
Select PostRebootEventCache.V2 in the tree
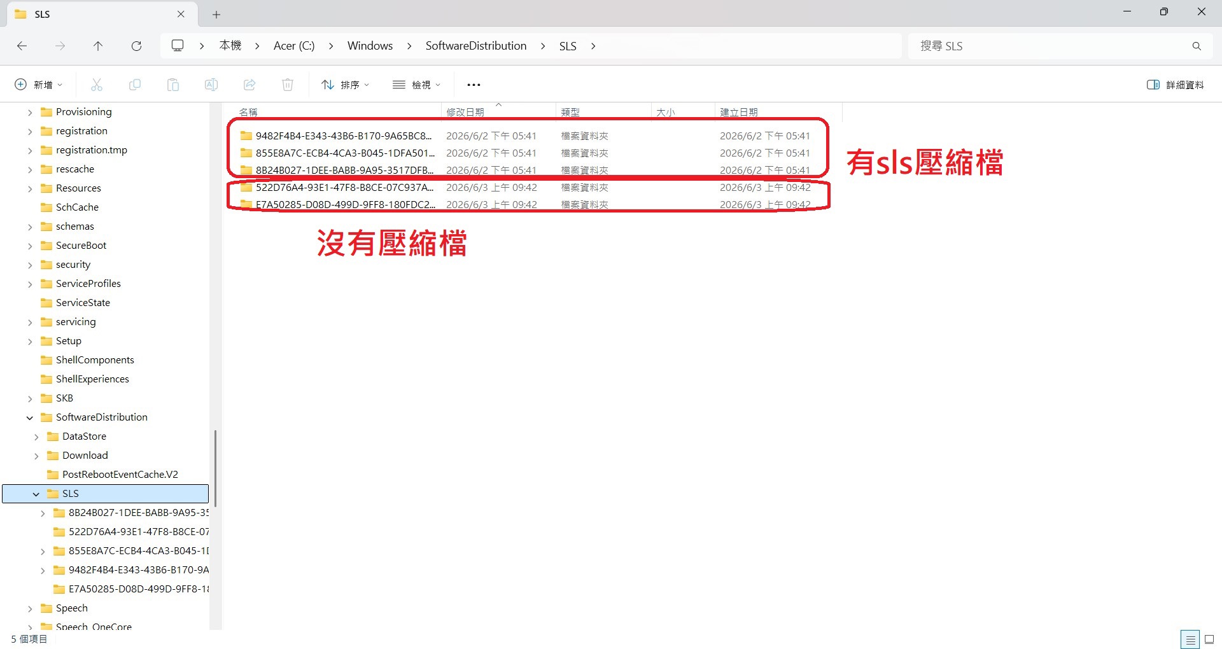[120, 474]
